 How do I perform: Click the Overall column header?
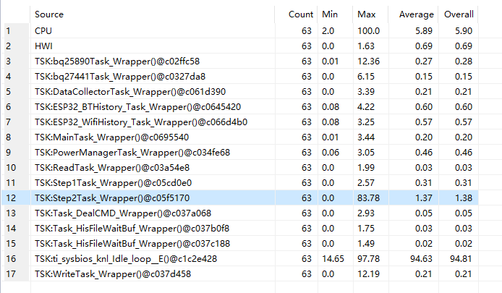[x=459, y=14]
